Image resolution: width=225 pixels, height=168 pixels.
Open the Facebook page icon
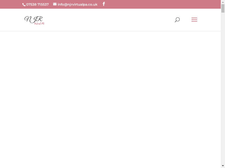[104, 4]
